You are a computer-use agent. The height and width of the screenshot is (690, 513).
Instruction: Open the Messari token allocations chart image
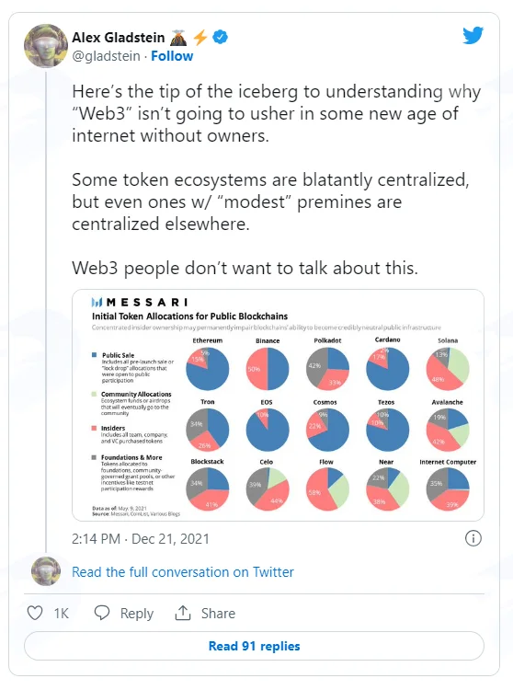coord(278,406)
